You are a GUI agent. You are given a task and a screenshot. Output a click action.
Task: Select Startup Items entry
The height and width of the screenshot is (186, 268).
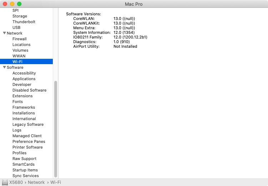25,170
